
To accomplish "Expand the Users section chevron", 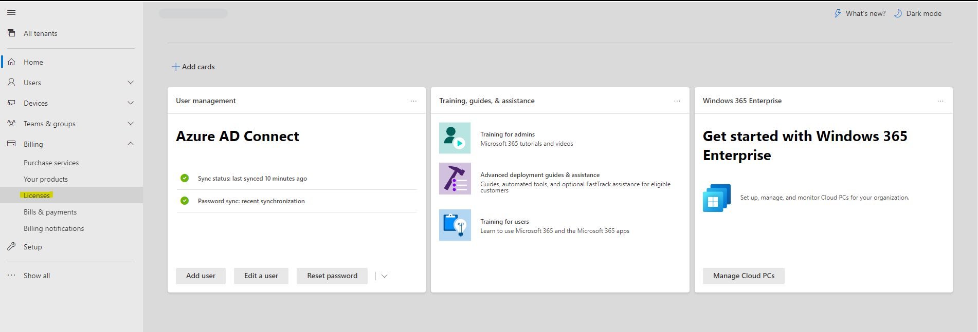I will (131, 82).
